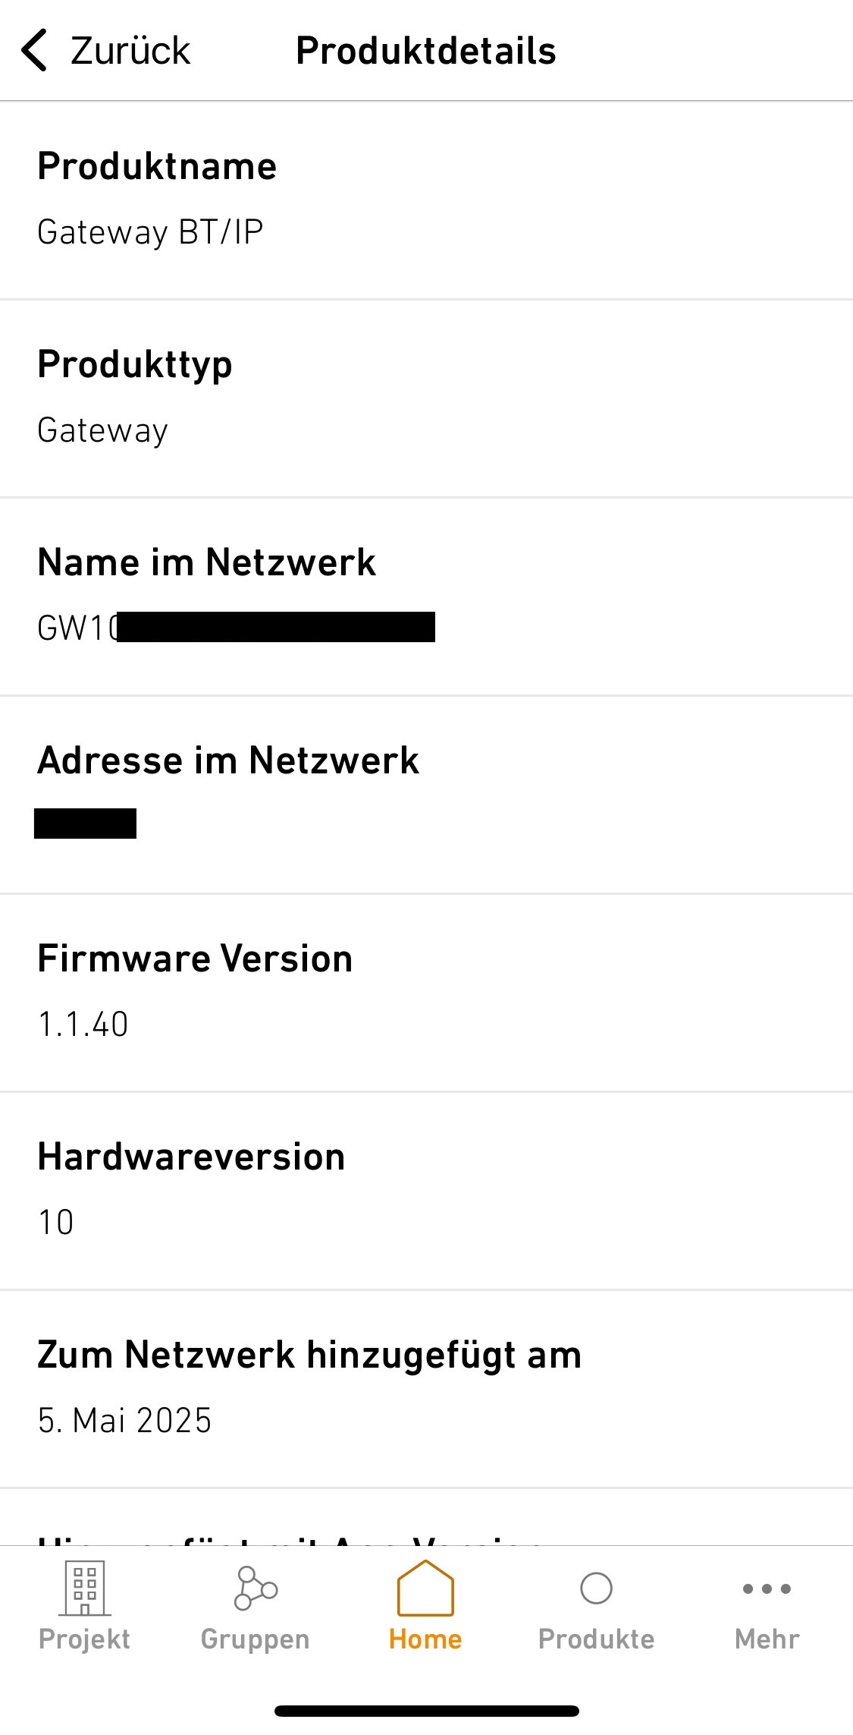The image size is (853, 1735).
Task: Tap the back chevron arrow
Action: pyautogui.click(x=34, y=51)
